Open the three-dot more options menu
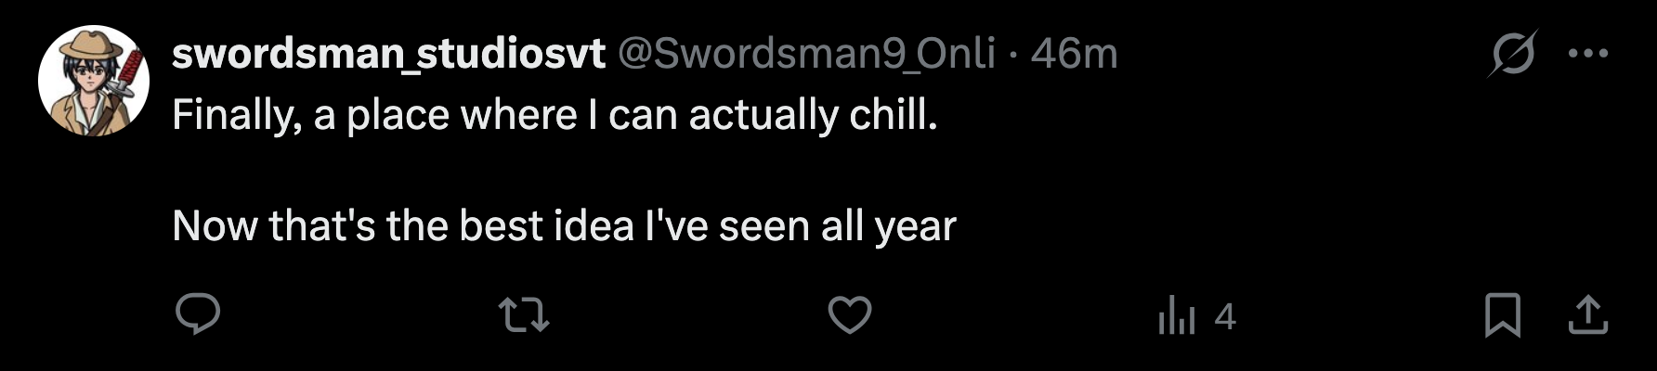The image size is (1657, 371). (x=1587, y=54)
